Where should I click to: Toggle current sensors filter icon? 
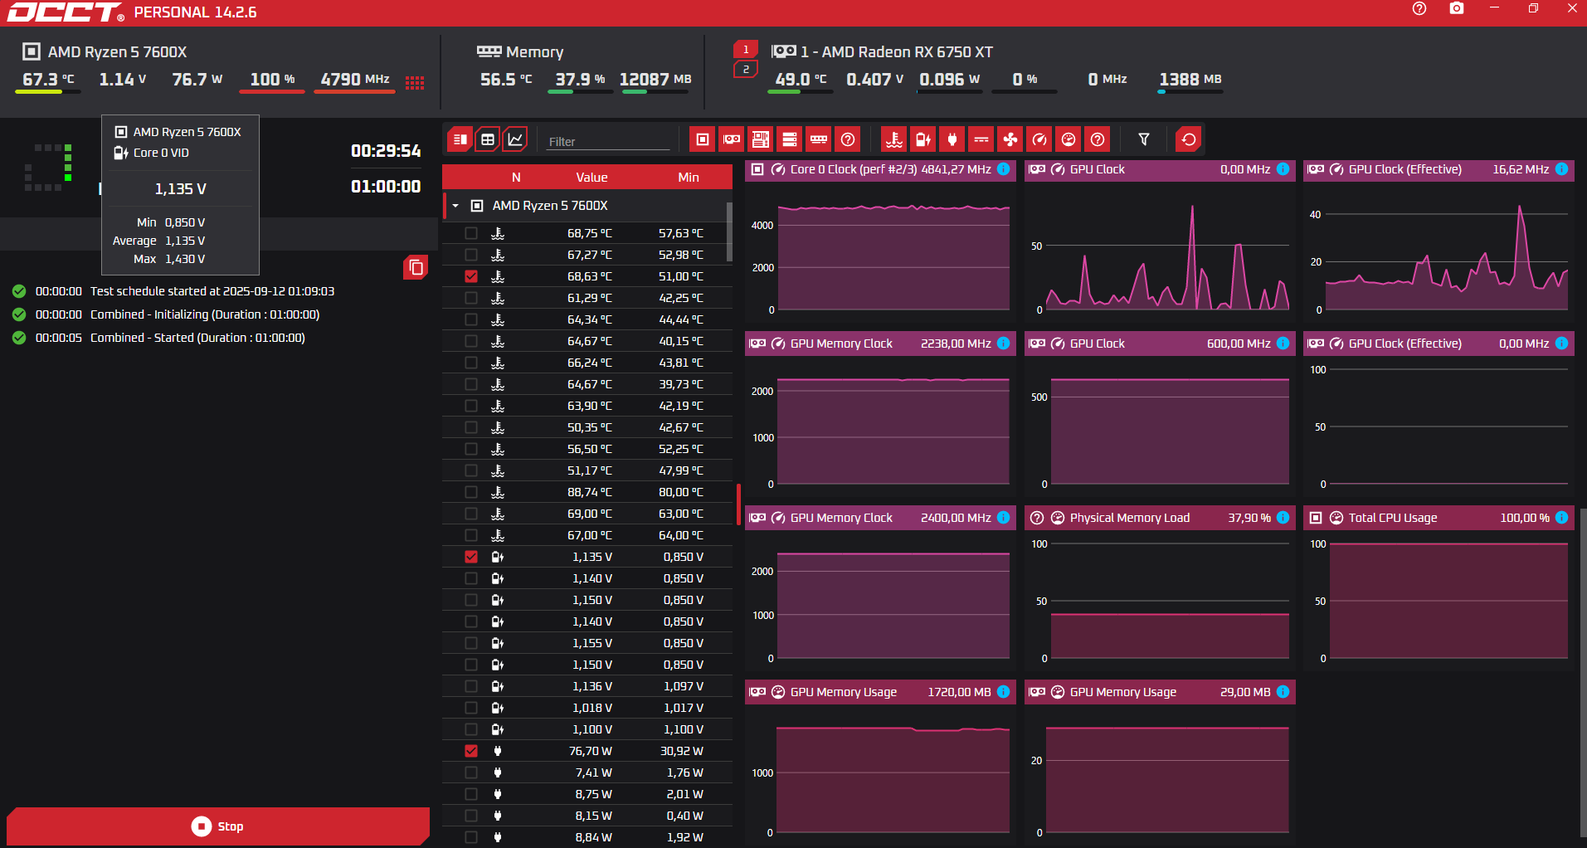click(981, 139)
